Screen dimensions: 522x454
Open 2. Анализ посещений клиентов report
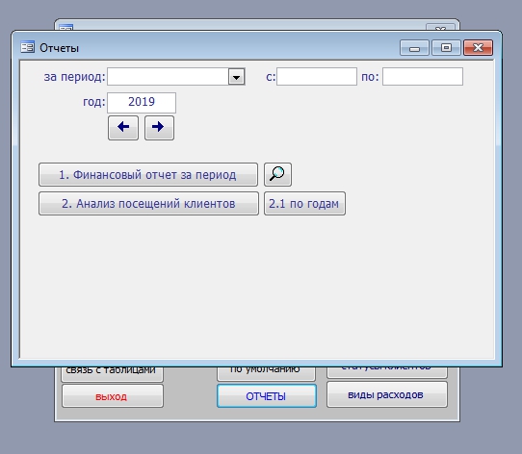[x=148, y=203]
